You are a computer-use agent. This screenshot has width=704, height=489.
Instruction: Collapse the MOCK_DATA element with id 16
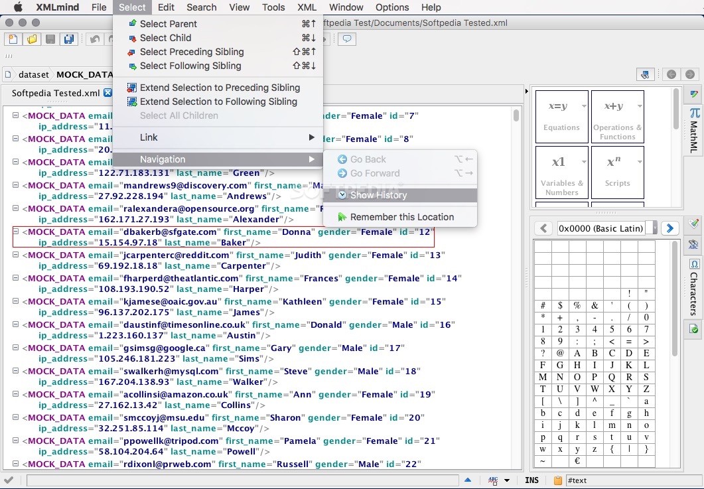tap(16, 324)
